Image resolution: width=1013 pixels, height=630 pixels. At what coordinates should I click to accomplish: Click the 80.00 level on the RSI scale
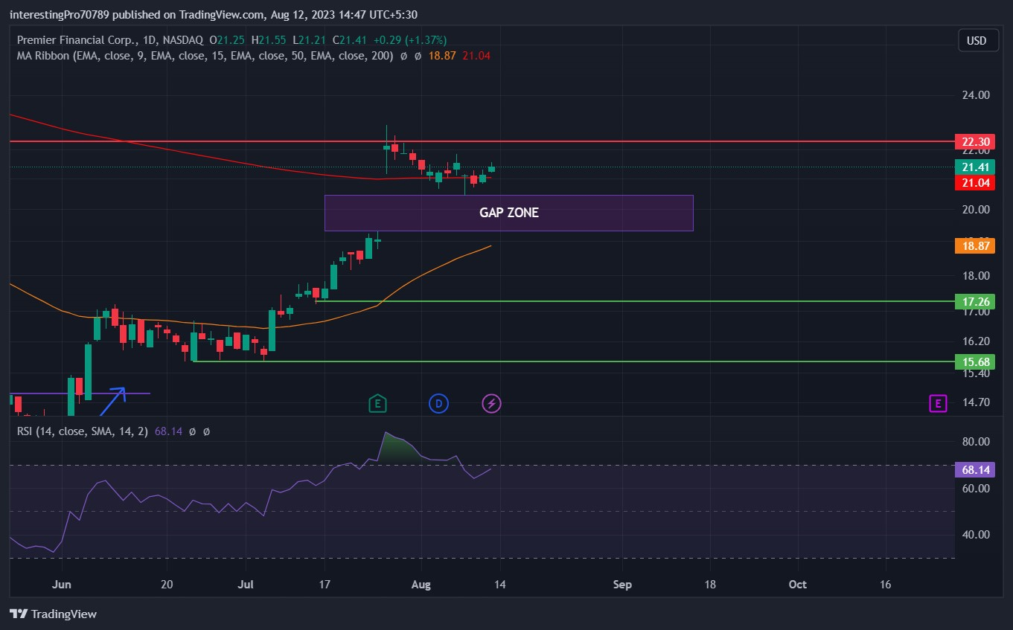click(x=975, y=442)
